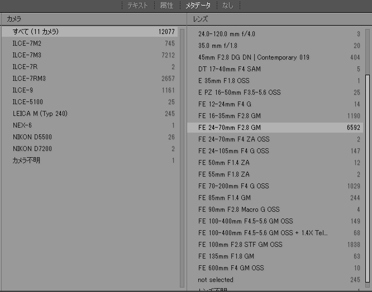372x292 pixels.
Task: Select DT 17-40mm F4 SAM lens
Action: click(x=275, y=69)
